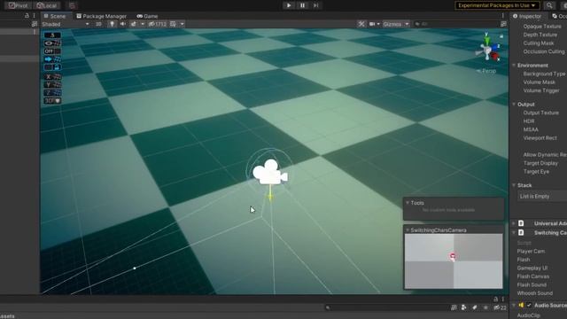
Task: Click the Scene view search field
Action: (455, 24)
